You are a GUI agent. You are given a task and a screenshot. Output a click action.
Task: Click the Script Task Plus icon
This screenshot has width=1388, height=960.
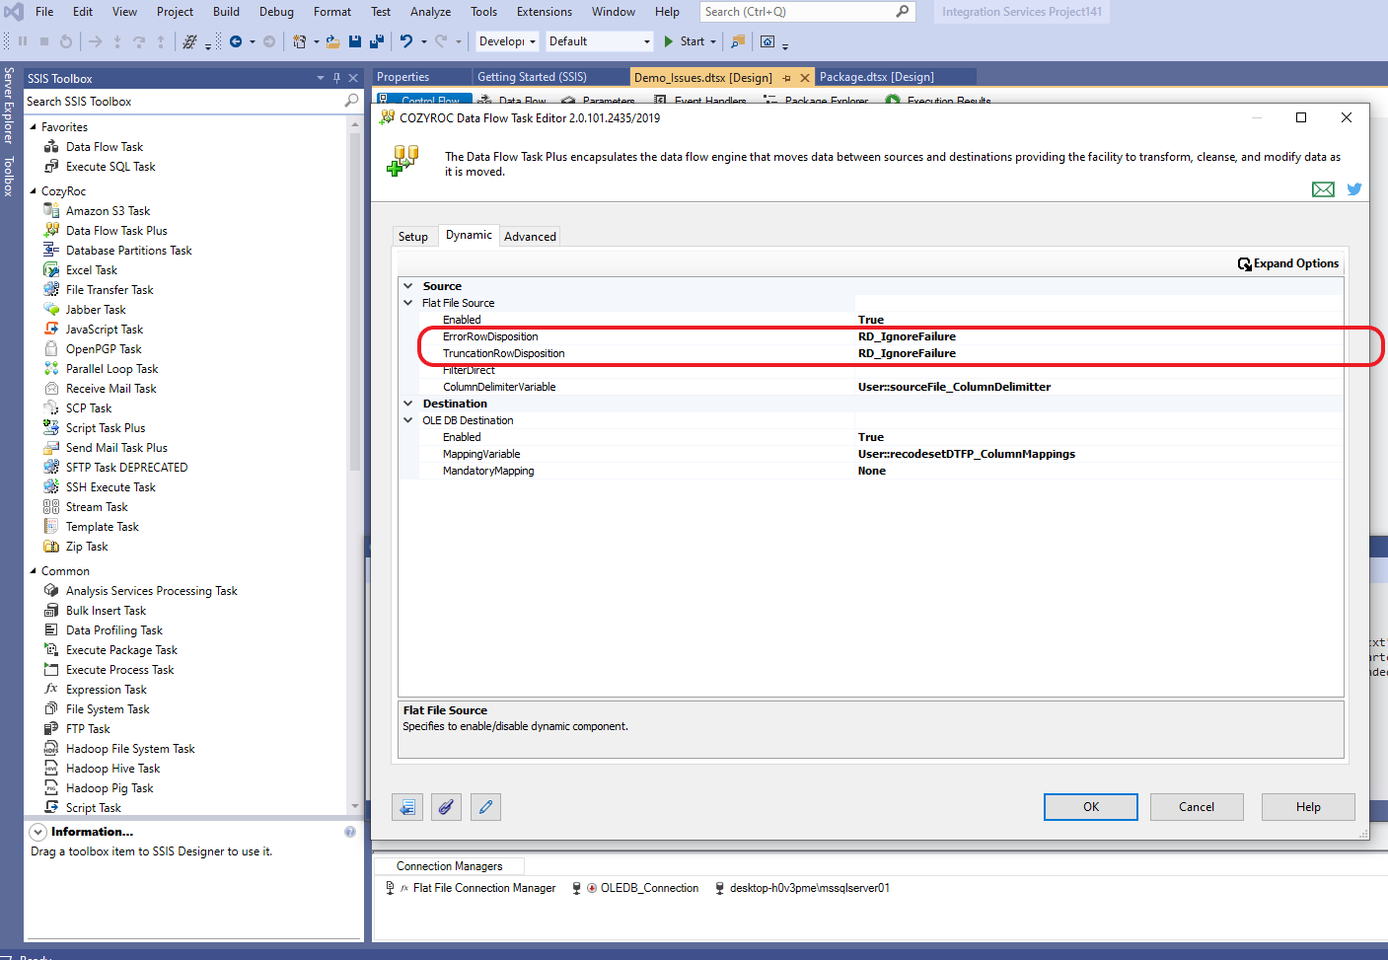click(x=51, y=427)
